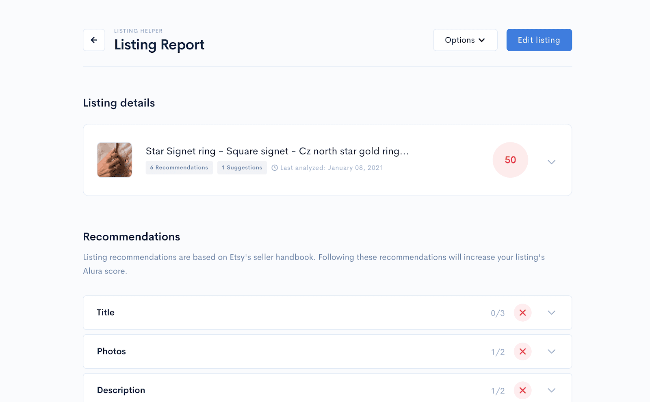650x402 pixels.
Task: Click the Listing details section heading
Action: click(119, 103)
